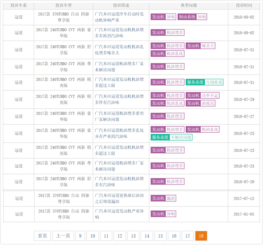Open page 14 in pagination
This screenshot has width=263, height=245.
coord(147,236)
